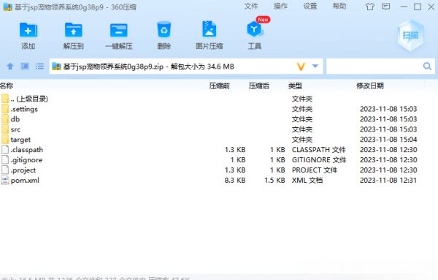The width and height of the screenshot is (438, 280).
Task: Switch to the list view icon
Action: click(x=39, y=67)
